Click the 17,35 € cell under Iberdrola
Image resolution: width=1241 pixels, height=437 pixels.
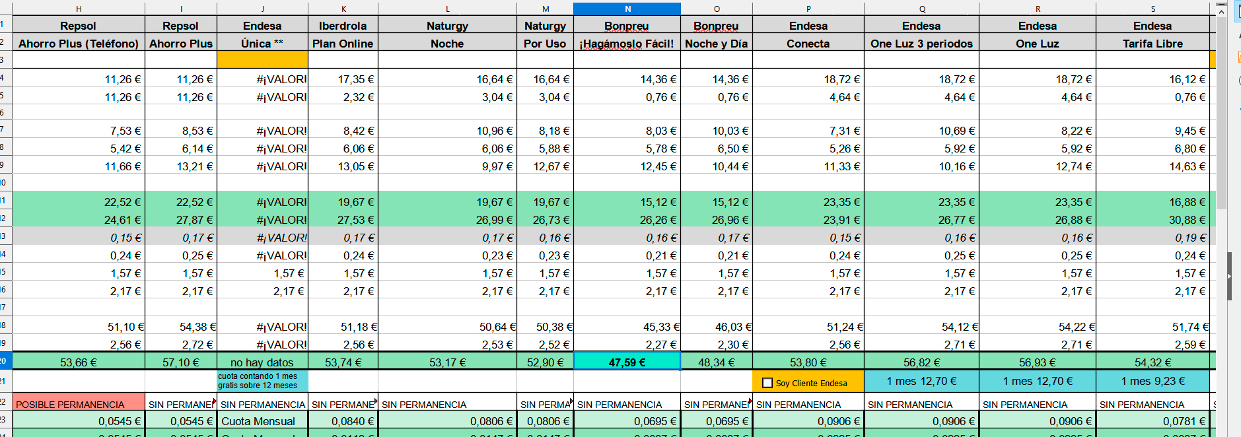pyautogui.click(x=343, y=79)
